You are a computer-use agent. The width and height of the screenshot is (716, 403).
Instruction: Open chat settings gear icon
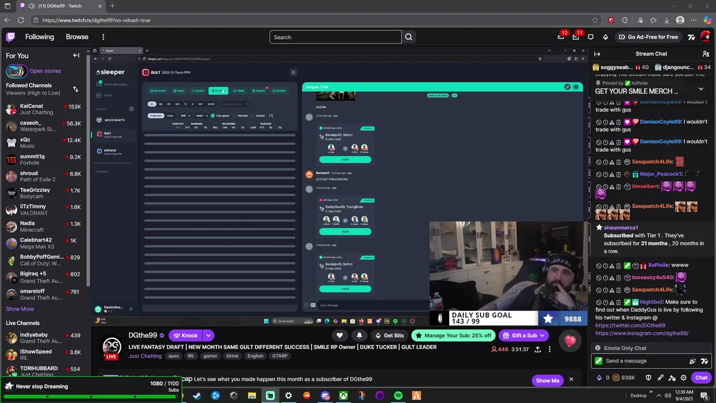coord(684,378)
